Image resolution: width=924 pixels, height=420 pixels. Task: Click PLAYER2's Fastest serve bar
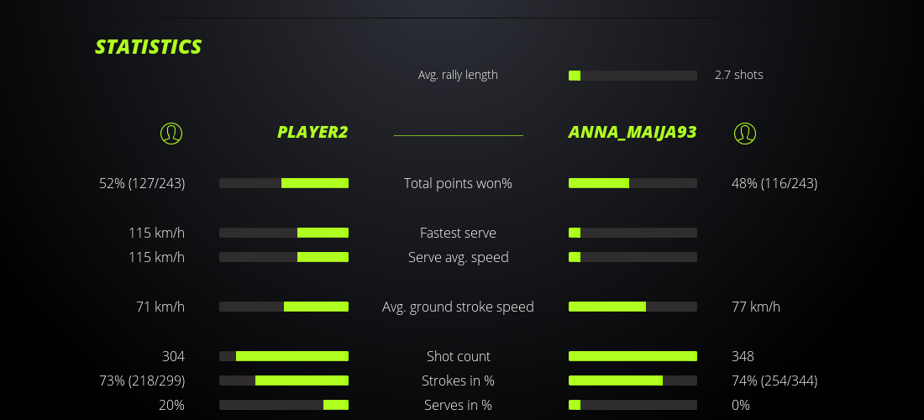(x=284, y=233)
